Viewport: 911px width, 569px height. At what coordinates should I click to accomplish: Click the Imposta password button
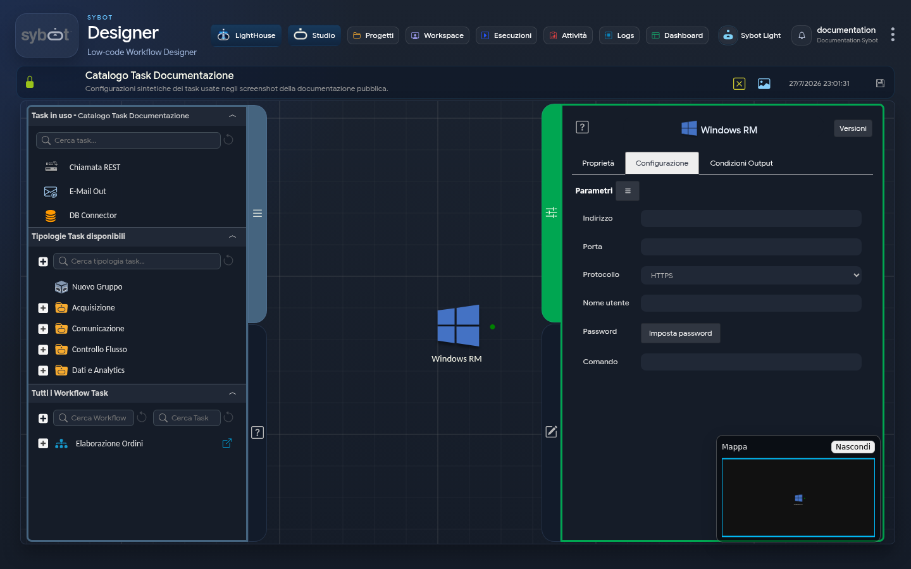(680, 333)
